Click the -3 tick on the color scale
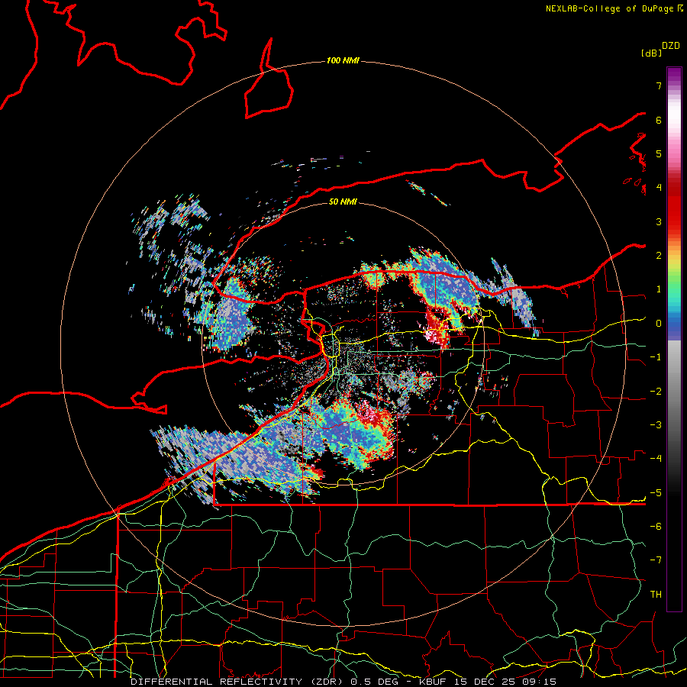Screen dimensions: 687x687 [656, 425]
